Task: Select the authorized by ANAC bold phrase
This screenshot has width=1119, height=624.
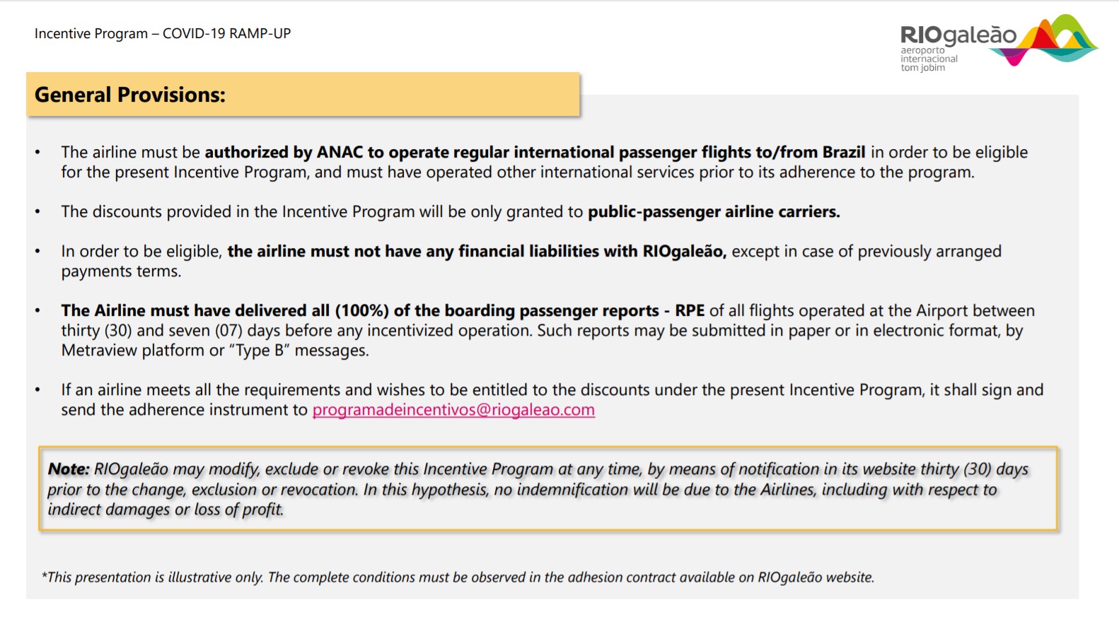Action: click(x=284, y=153)
